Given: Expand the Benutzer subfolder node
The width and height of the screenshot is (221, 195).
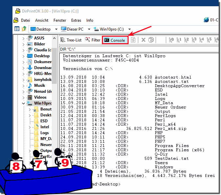Looking at the screenshot, I should (x=30, y=110).
